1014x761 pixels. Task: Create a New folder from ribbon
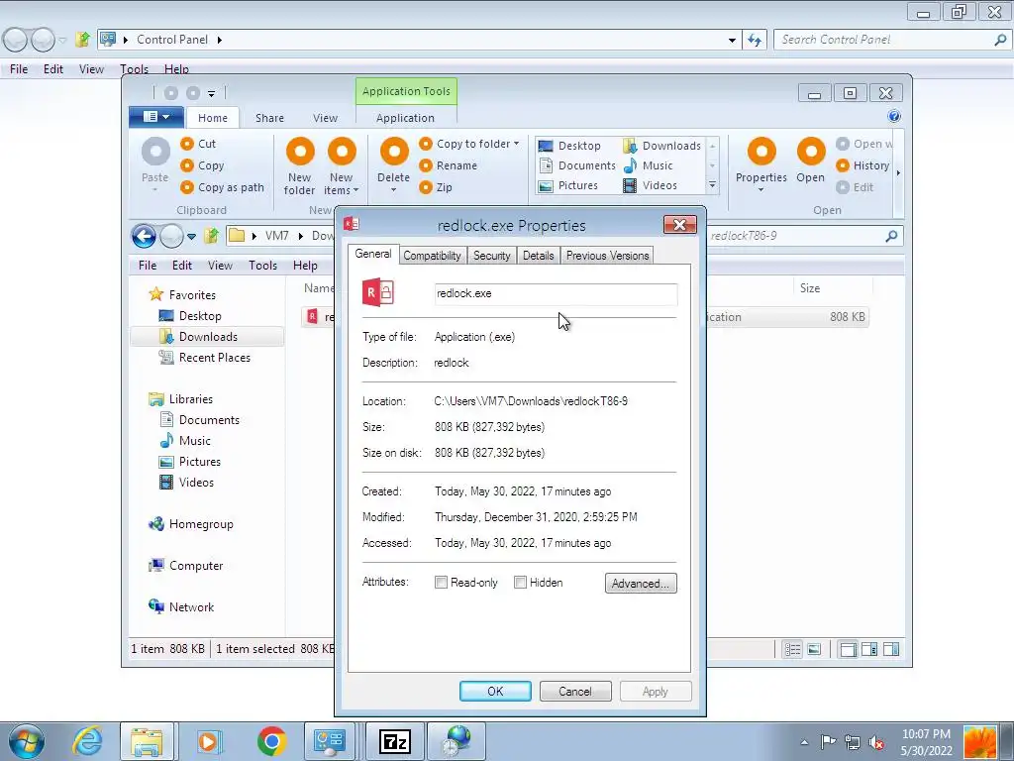[x=300, y=165]
